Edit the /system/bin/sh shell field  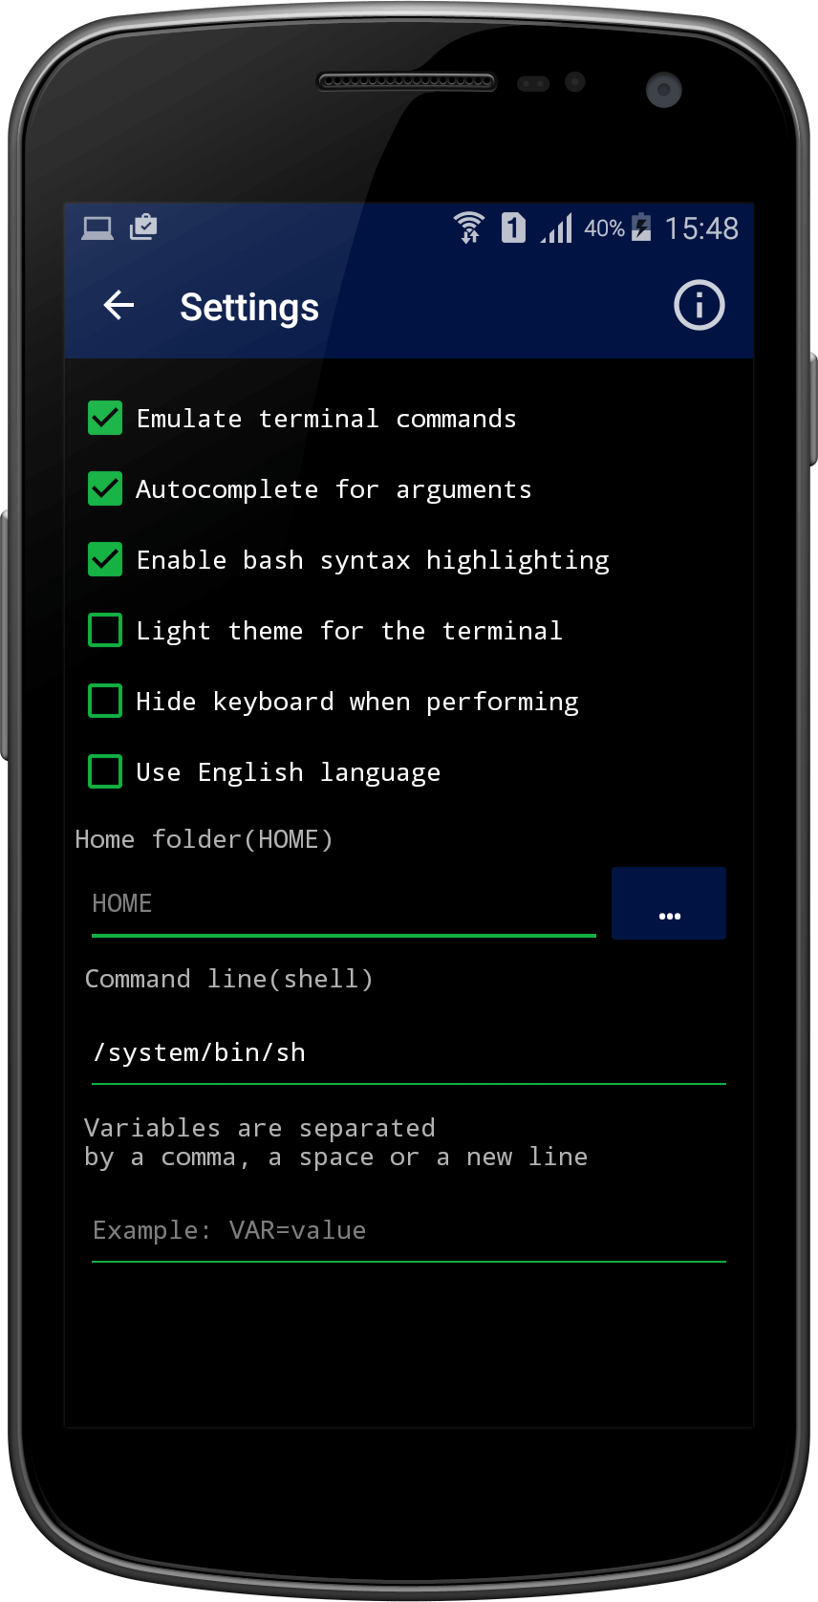408,1053
